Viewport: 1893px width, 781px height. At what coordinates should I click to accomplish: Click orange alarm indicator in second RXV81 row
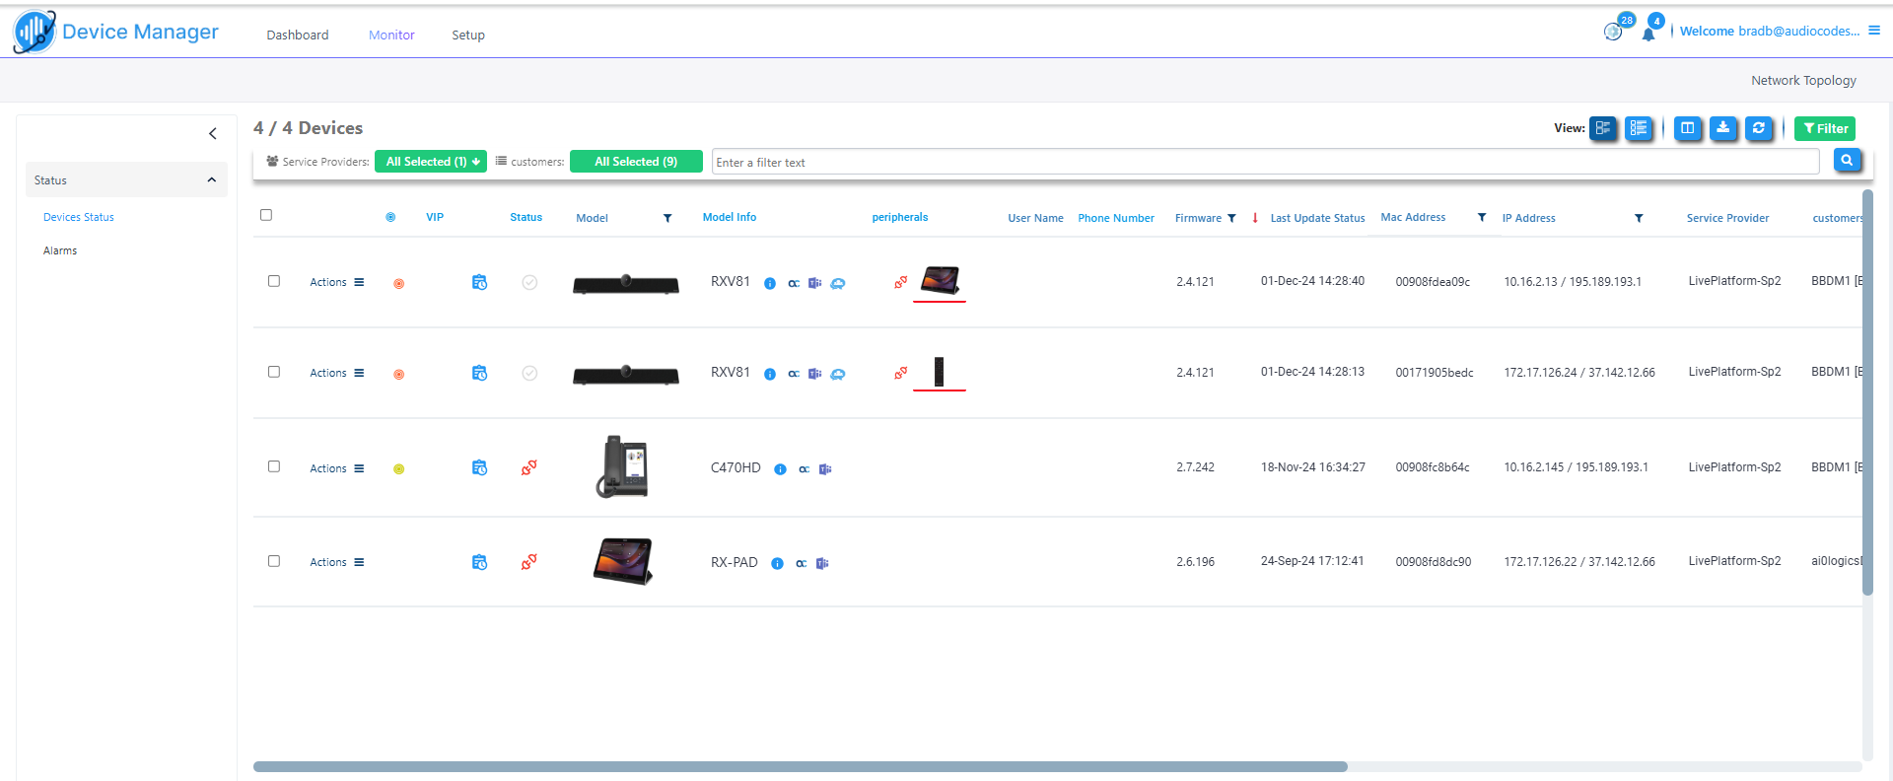[x=399, y=375]
